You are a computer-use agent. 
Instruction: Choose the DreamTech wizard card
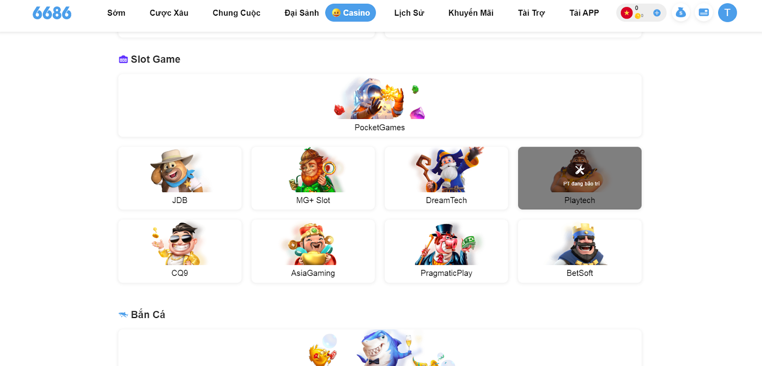coord(446,178)
